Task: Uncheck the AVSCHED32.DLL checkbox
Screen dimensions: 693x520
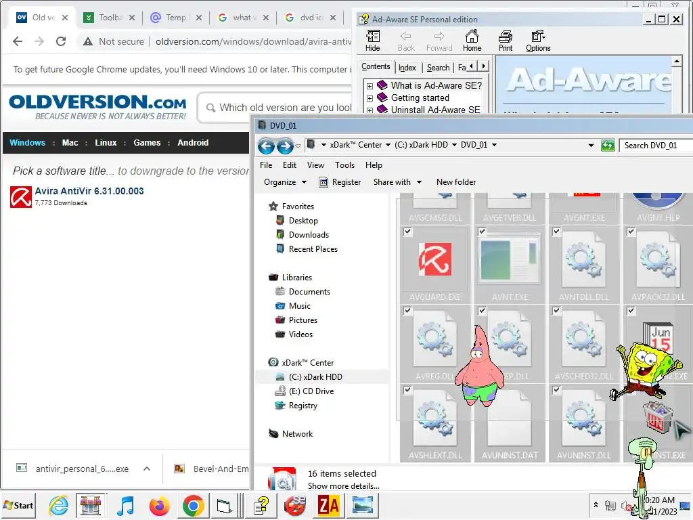Action: 556,311
